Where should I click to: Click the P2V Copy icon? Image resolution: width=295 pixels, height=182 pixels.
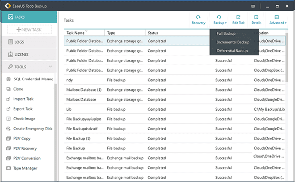click(x=8, y=138)
